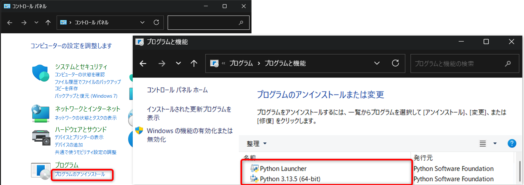Click publisher cell for Python 3.13.5
The image size is (524, 185).
pyautogui.click(x=453, y=179)
